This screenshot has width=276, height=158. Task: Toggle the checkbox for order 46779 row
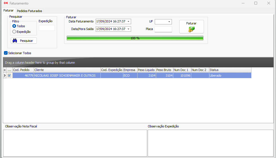9,75
